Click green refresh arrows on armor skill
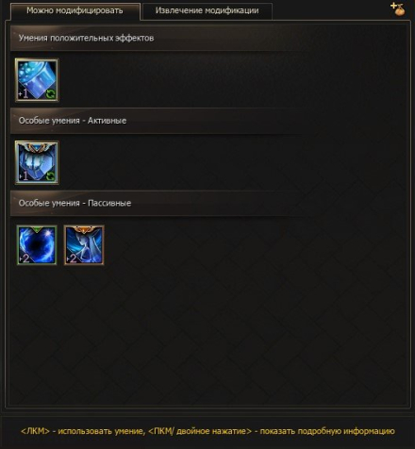 [x=51, y=176]
